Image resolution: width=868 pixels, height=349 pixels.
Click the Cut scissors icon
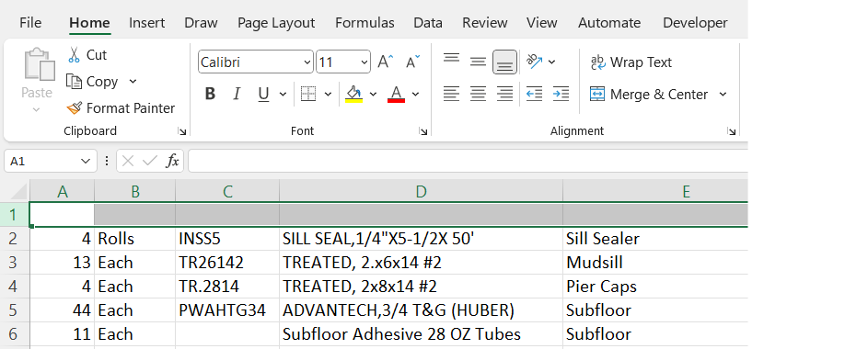click(x=74, y=55)
